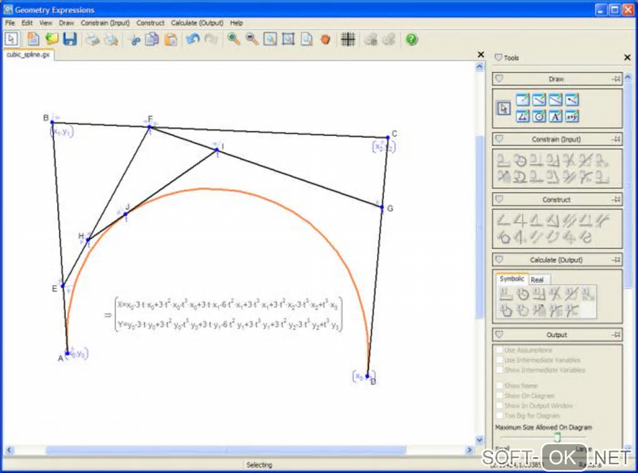
Task: Toggle the grid display icon
Action: (348, 39)
